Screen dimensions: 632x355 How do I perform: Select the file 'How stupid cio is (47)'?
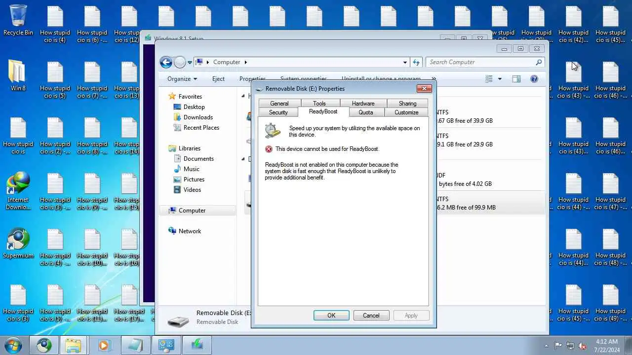click(x=611, y=191)
